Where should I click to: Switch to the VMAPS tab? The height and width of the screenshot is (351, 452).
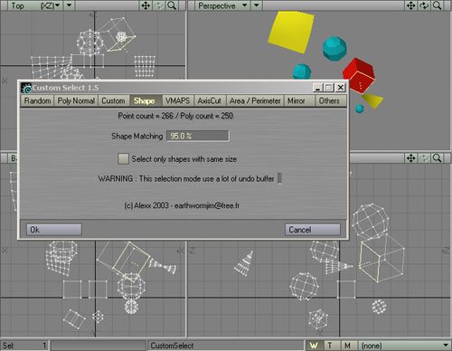177,100
